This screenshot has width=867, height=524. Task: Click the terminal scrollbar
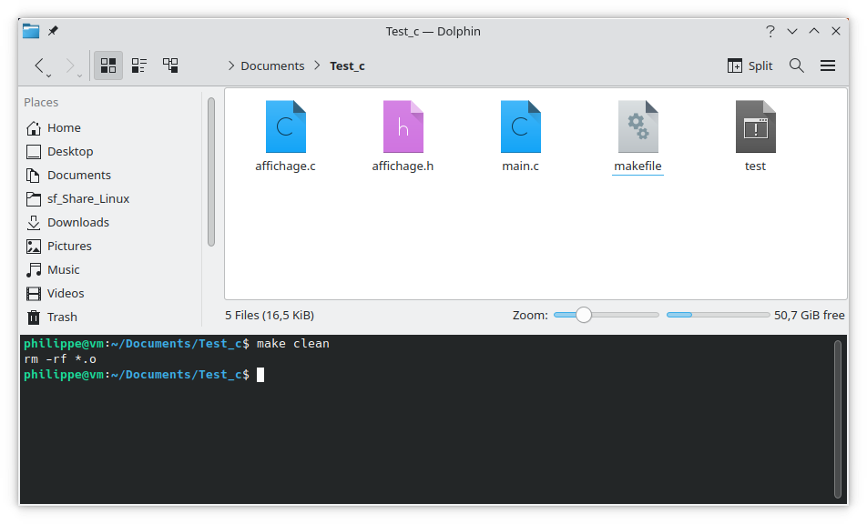pos(838,418)
